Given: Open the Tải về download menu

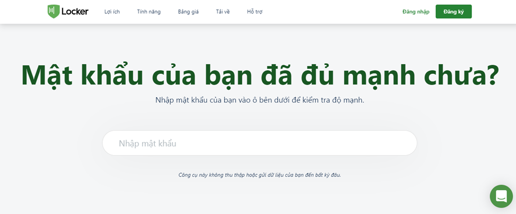Looking at the screenshot, I should tap(223, 12).
